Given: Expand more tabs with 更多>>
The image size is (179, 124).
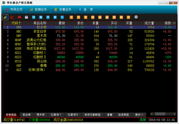Looking at the screenshot, I should click(x=139, y=115).
